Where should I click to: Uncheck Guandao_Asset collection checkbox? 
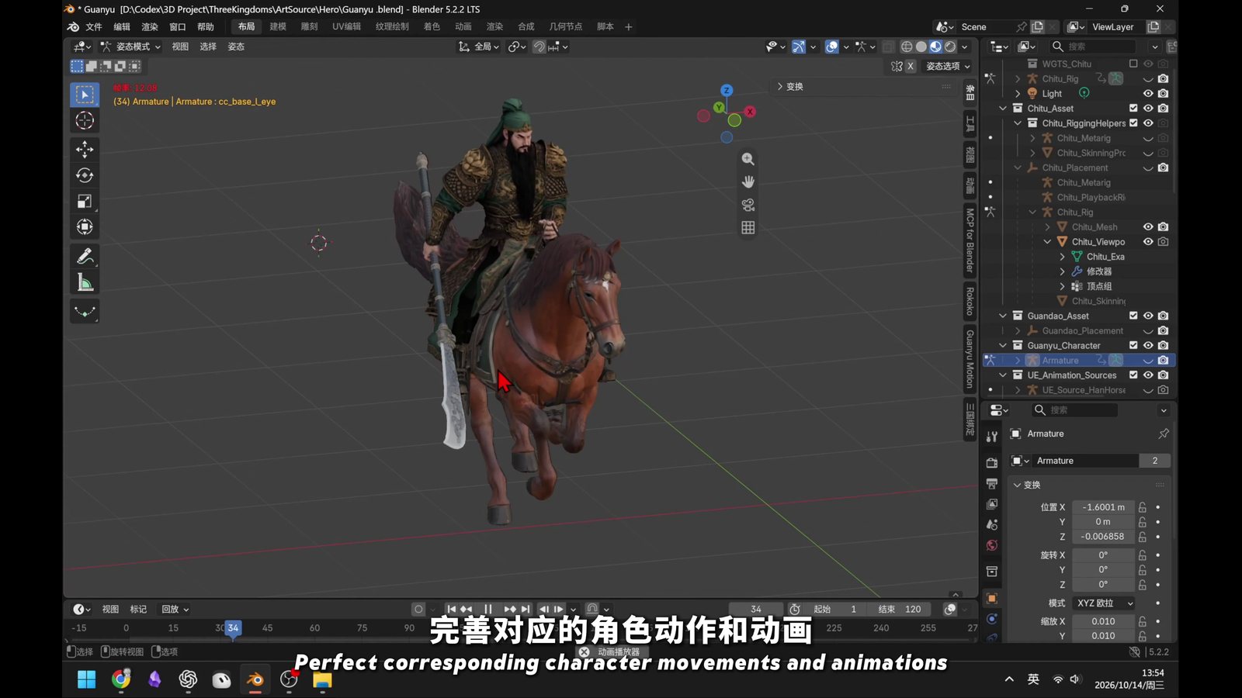click(x=1133, y=316)
